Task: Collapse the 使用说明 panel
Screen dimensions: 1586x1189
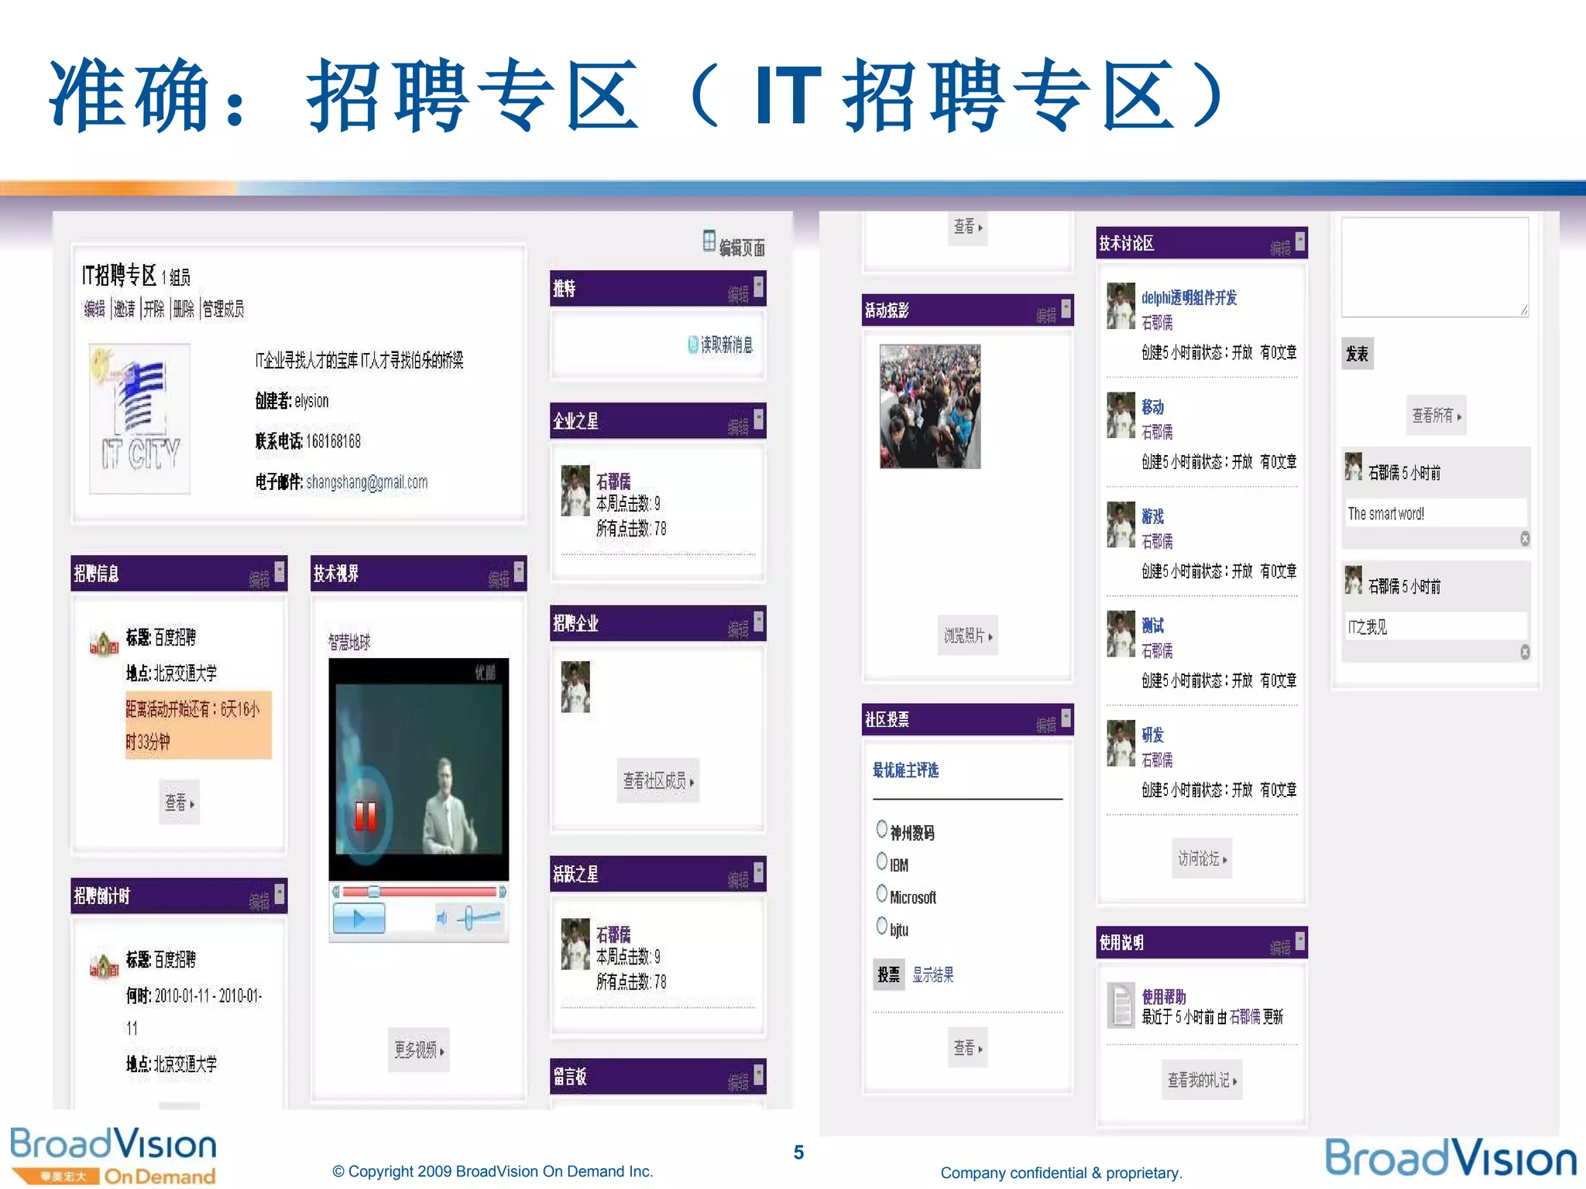Action: [1301, 940]
